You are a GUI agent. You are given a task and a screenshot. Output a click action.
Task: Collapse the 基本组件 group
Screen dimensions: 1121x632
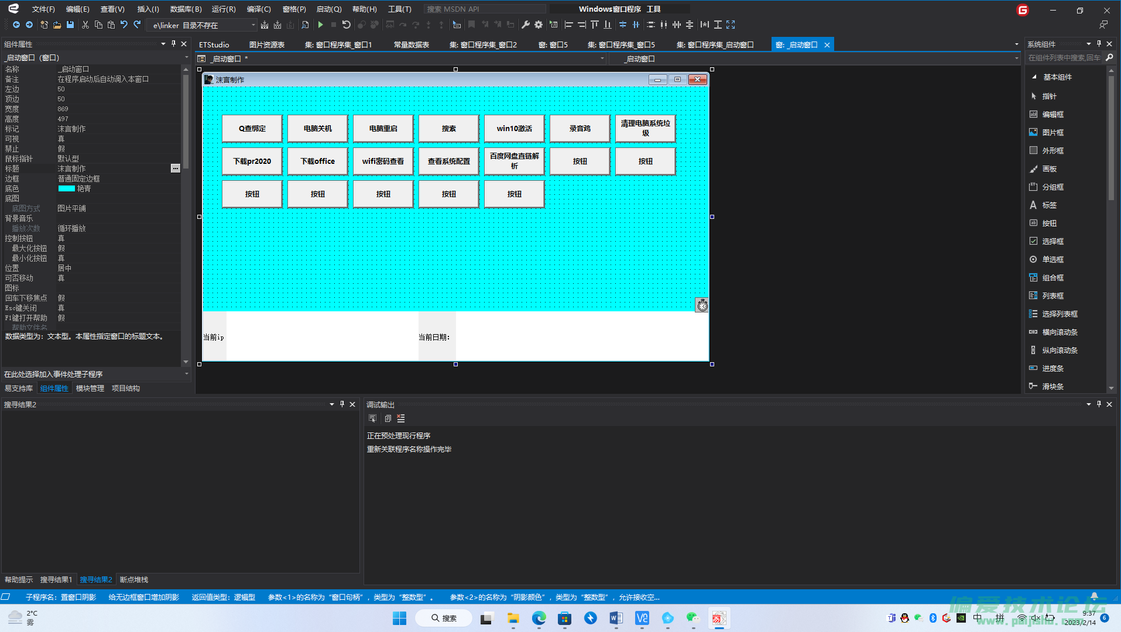pos(1034,77)
